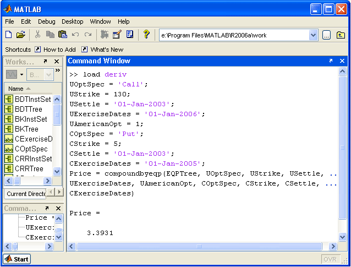351x267 pixels.
Task: Select the UExerc entry in Command History
Action: pyautogui.click(x=40, y=227)
